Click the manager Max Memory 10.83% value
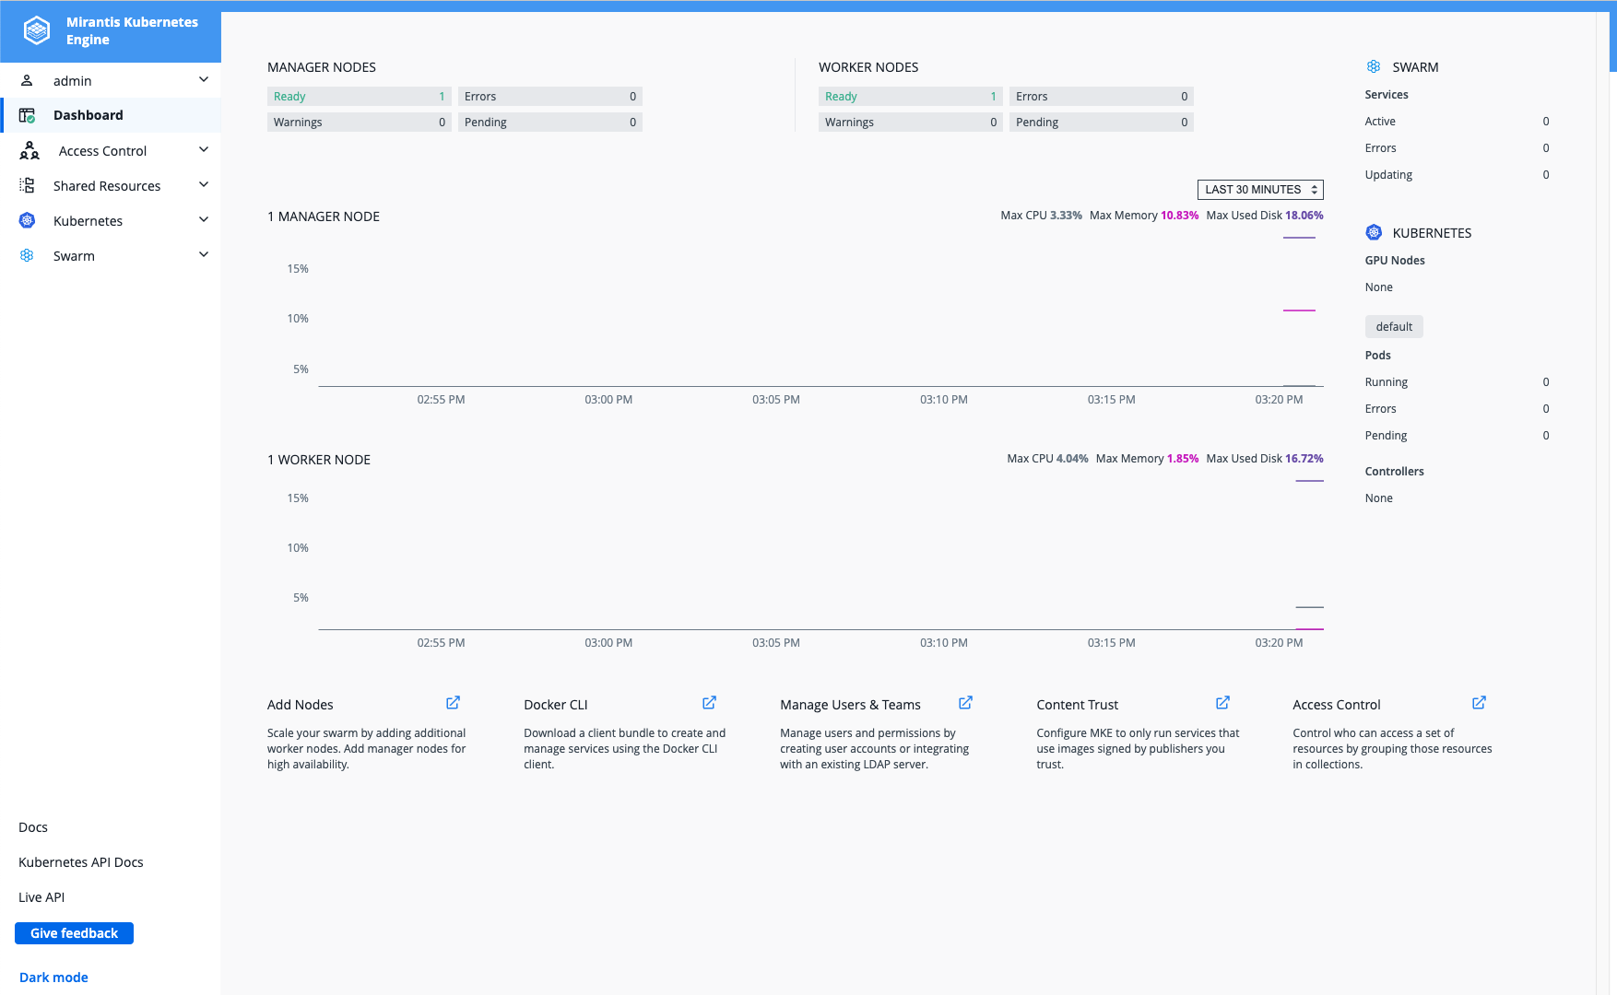The height and width of the screenshot is (995, 1617). click(x=1179, y=216)
